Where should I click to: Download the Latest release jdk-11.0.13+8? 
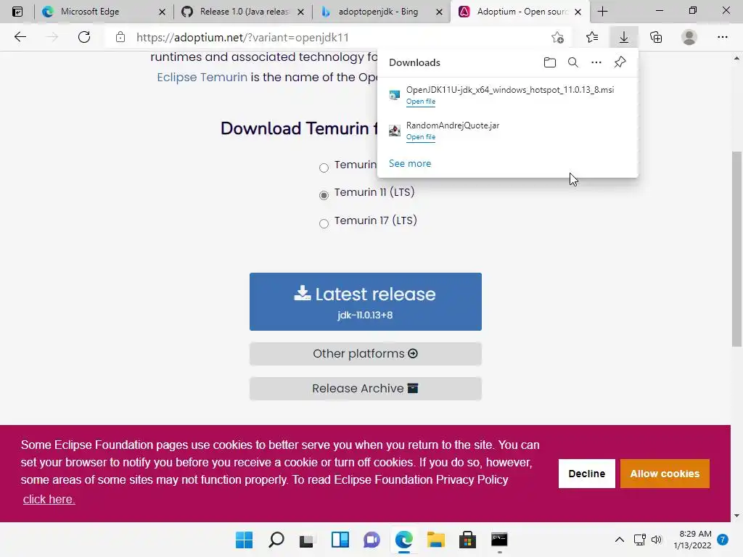[x=366, y=302]
